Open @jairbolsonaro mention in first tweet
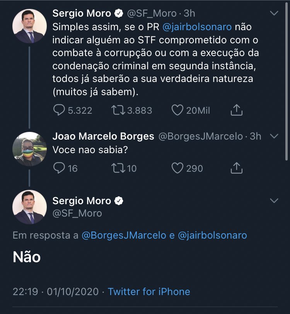Viewport: 290px width, 314px height. coord(199,27)
